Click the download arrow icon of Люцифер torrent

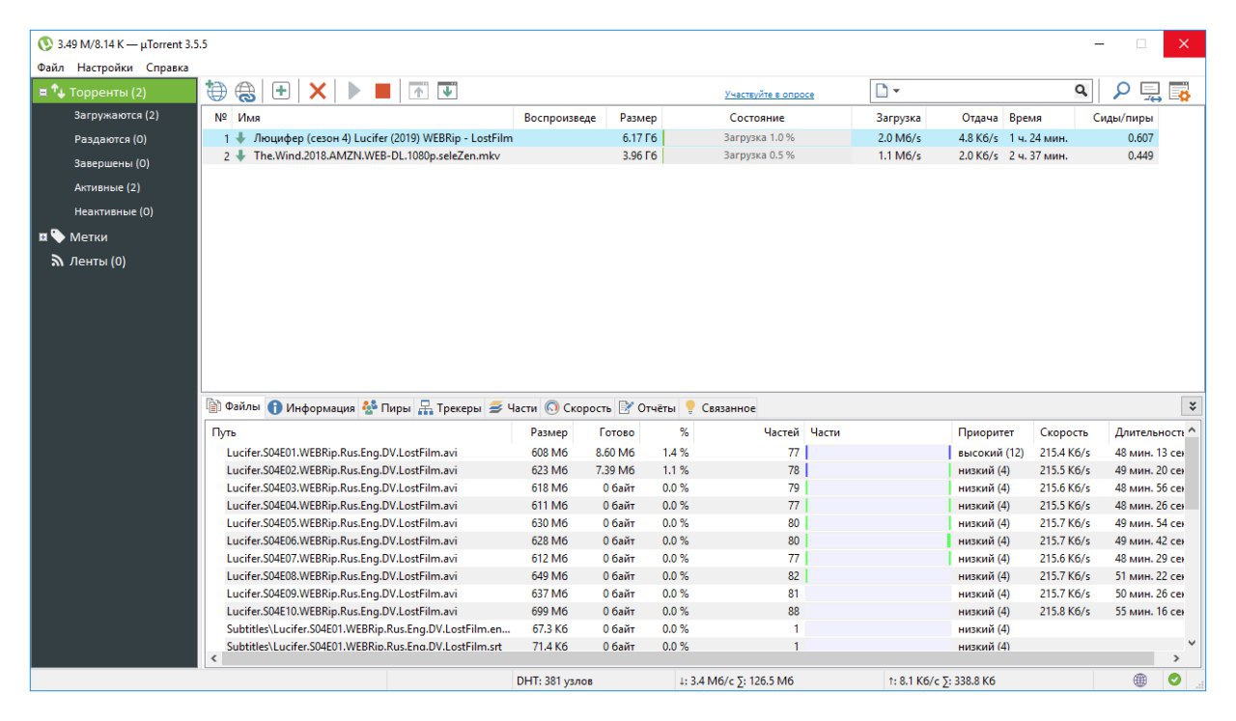pyautogui.click(x=241, y=138)
